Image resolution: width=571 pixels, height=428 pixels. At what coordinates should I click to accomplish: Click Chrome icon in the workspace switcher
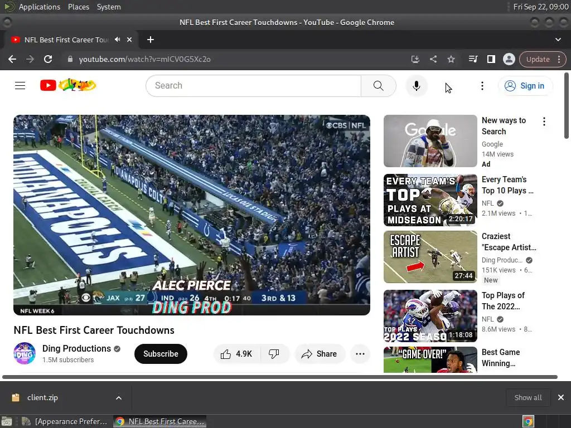tap(528, 421)
